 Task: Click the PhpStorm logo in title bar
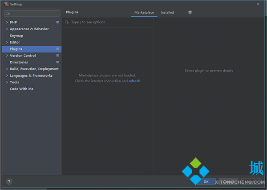point(5,4)
